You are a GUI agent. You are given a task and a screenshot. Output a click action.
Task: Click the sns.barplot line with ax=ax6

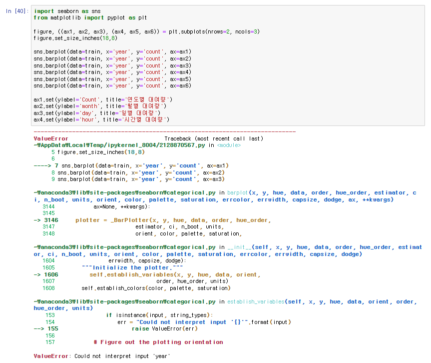pyautogui.click(x=112, y=85)
